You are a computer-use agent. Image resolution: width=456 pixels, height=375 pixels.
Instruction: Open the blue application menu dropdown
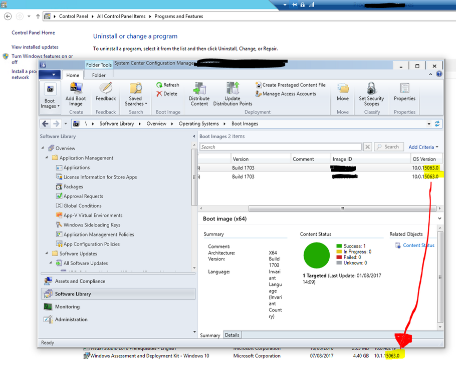point(50,74)
